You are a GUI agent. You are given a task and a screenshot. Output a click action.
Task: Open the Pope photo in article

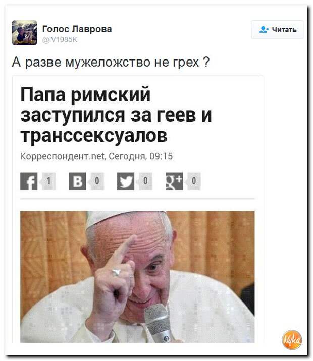137,277
